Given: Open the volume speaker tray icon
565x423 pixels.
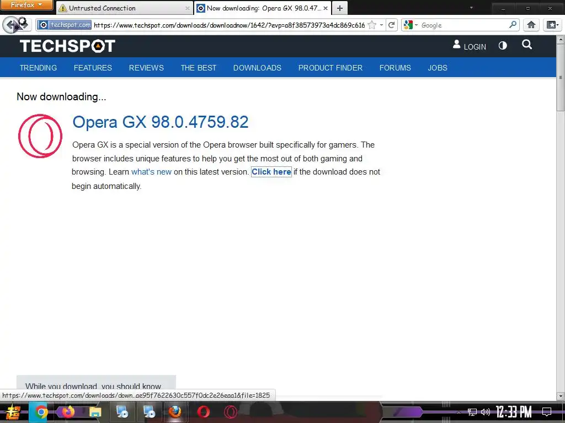Looking at the screenshot, I should point(486,412).
